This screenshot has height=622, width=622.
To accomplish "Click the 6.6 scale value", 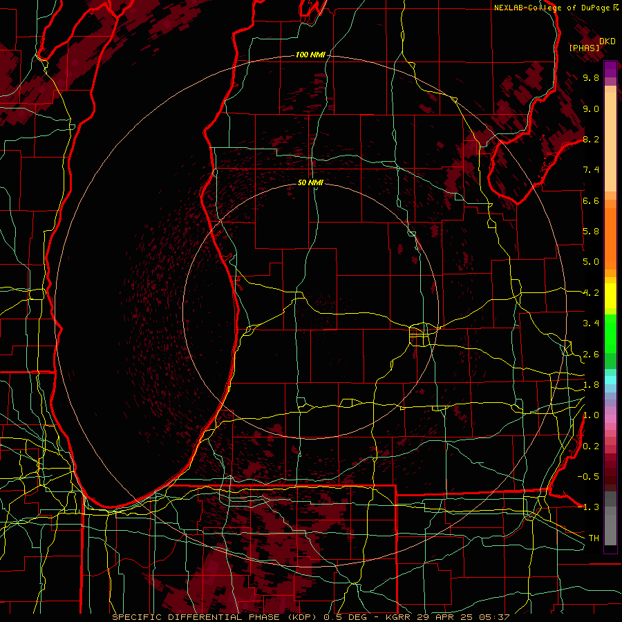I will (591, 200).
